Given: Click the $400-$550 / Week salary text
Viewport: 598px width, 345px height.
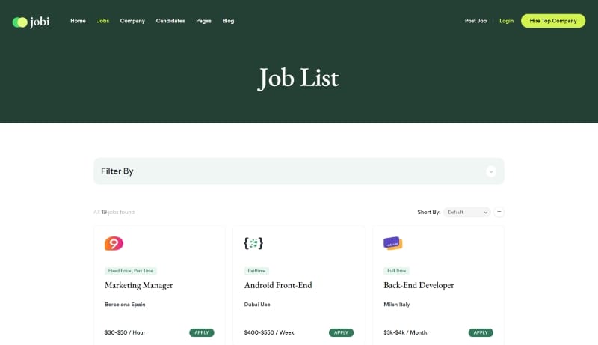Looking at the screenshot, I should (269, 333).
